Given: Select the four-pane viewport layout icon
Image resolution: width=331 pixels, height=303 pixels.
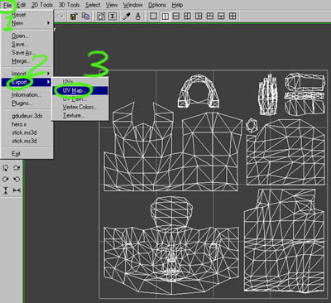Looking at the screenshot, I should pos(233,17).
